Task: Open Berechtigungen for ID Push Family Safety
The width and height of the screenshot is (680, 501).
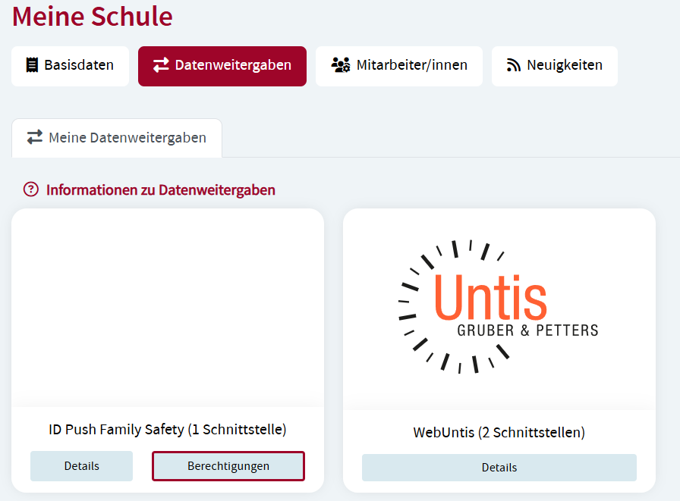Action: (228, 465)
